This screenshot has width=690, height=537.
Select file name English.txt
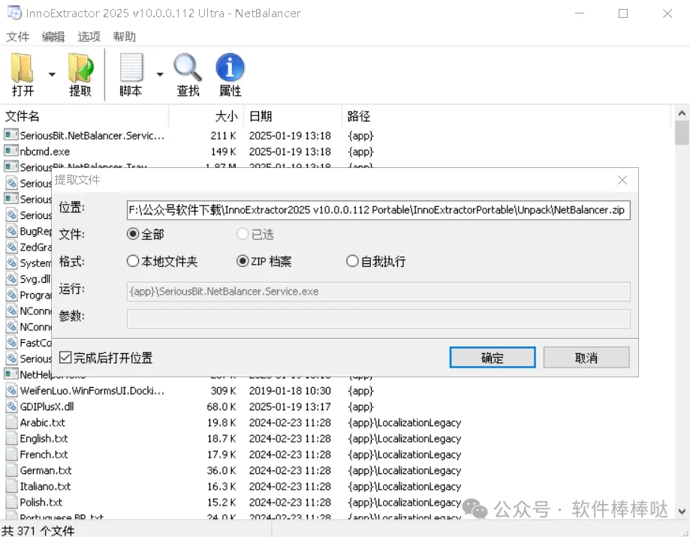pos(44,439)
